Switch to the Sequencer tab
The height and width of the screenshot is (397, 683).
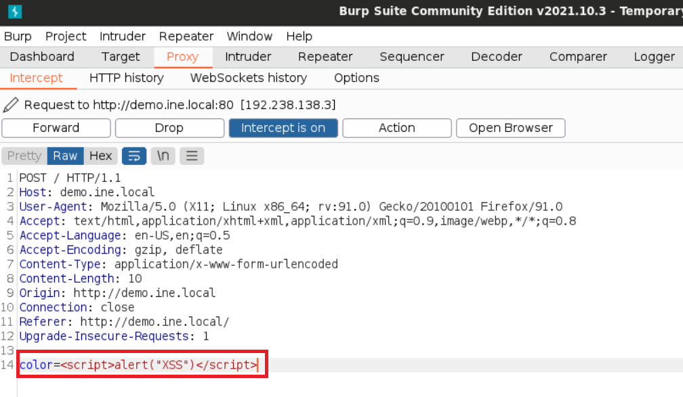[x=412, y=57]
